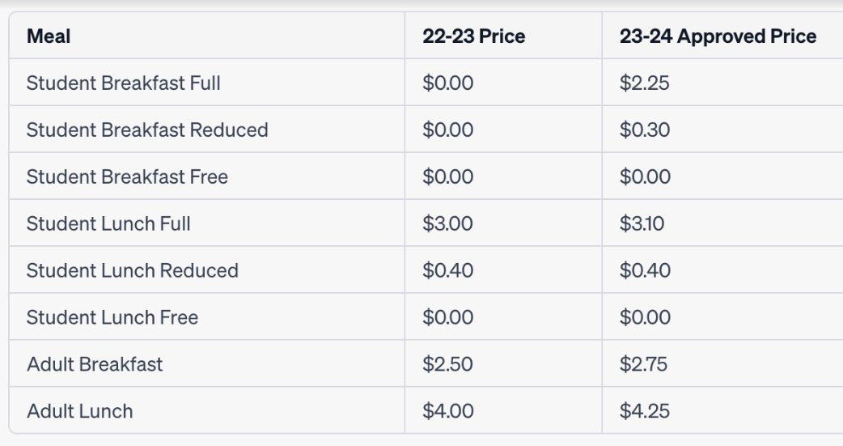Click the Student Lunch Full label
Image resolution: width=843 pixels, height=446 pixels.
pos(108,223)
